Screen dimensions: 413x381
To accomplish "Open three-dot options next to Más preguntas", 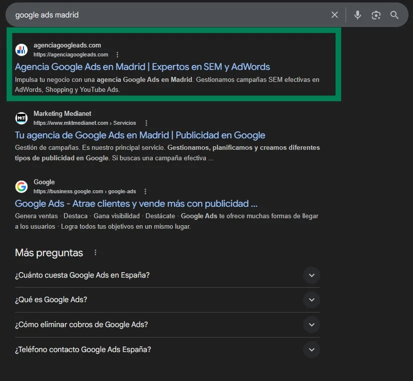I will 95,253.
